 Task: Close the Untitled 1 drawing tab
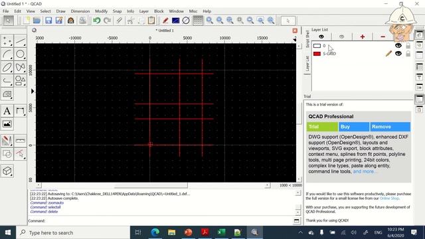pos(295,31)
